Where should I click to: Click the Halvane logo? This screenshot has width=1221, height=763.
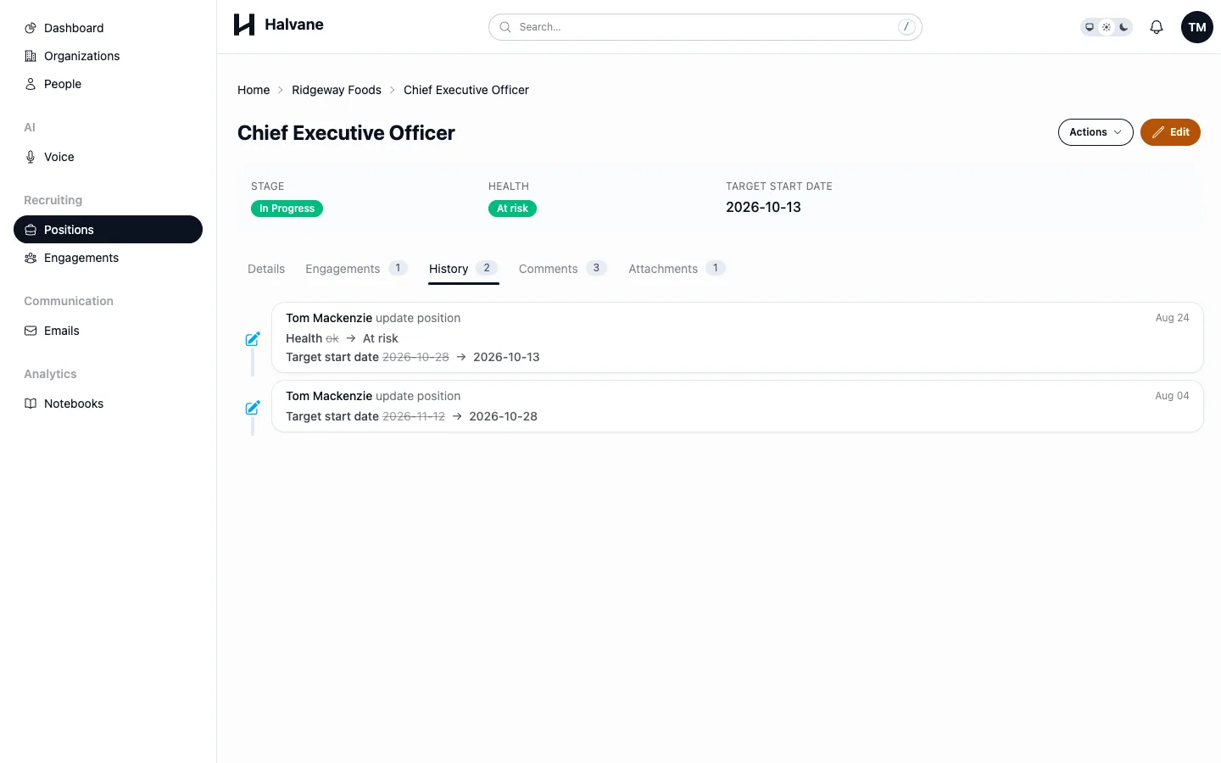(279, 25)
